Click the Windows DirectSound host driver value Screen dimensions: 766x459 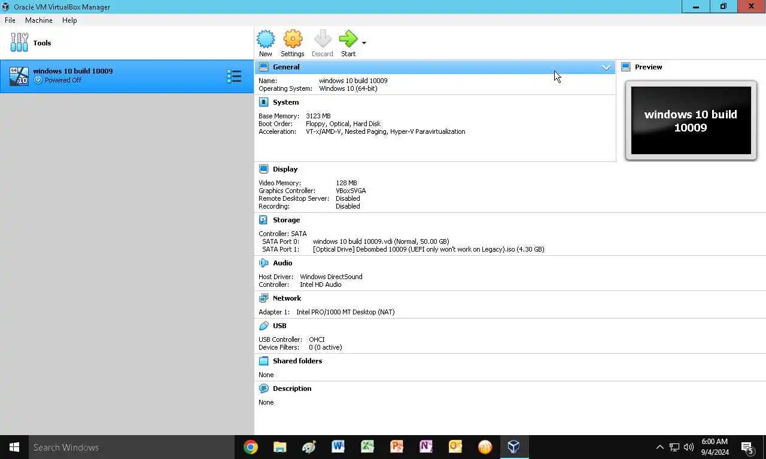(x=331, y=277)
